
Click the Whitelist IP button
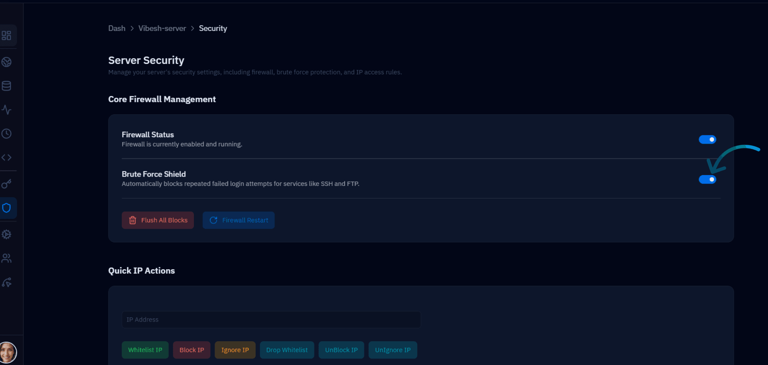coord(145,350)
